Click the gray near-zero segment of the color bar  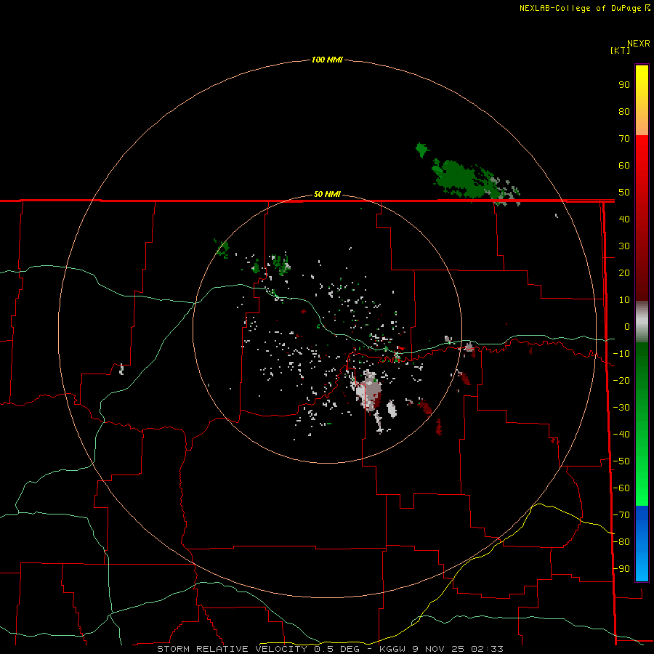point(642,322)
